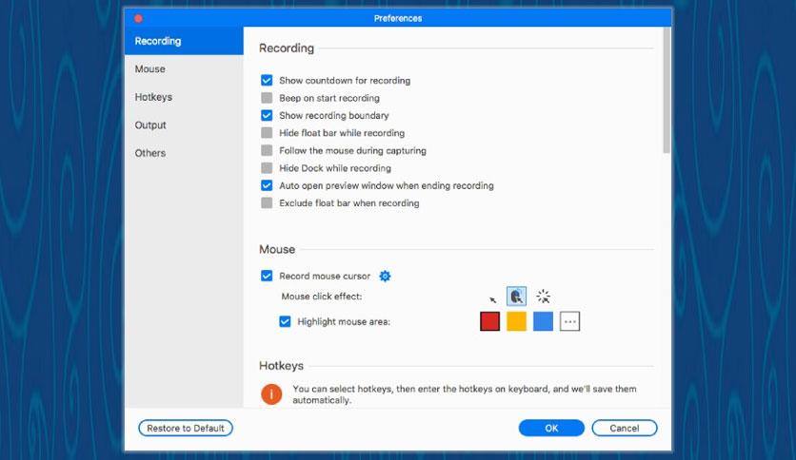Open the Output sidebar tab
The height and width of the screenshot is (460, 796).
184,125
